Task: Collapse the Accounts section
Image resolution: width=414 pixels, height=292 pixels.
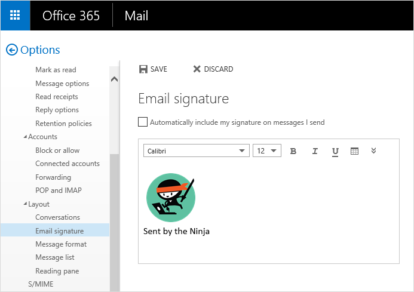Action: click(25, 137)
